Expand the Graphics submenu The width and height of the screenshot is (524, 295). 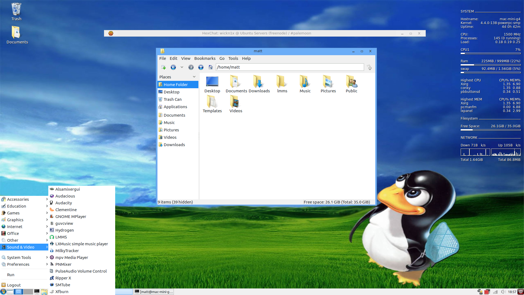pyautogui.click(x=24, y=220)
